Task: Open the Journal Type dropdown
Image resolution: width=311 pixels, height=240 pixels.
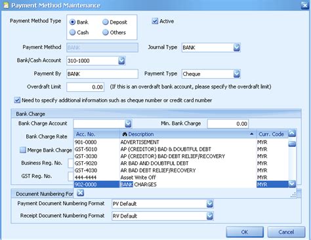Action: [236, 47]
